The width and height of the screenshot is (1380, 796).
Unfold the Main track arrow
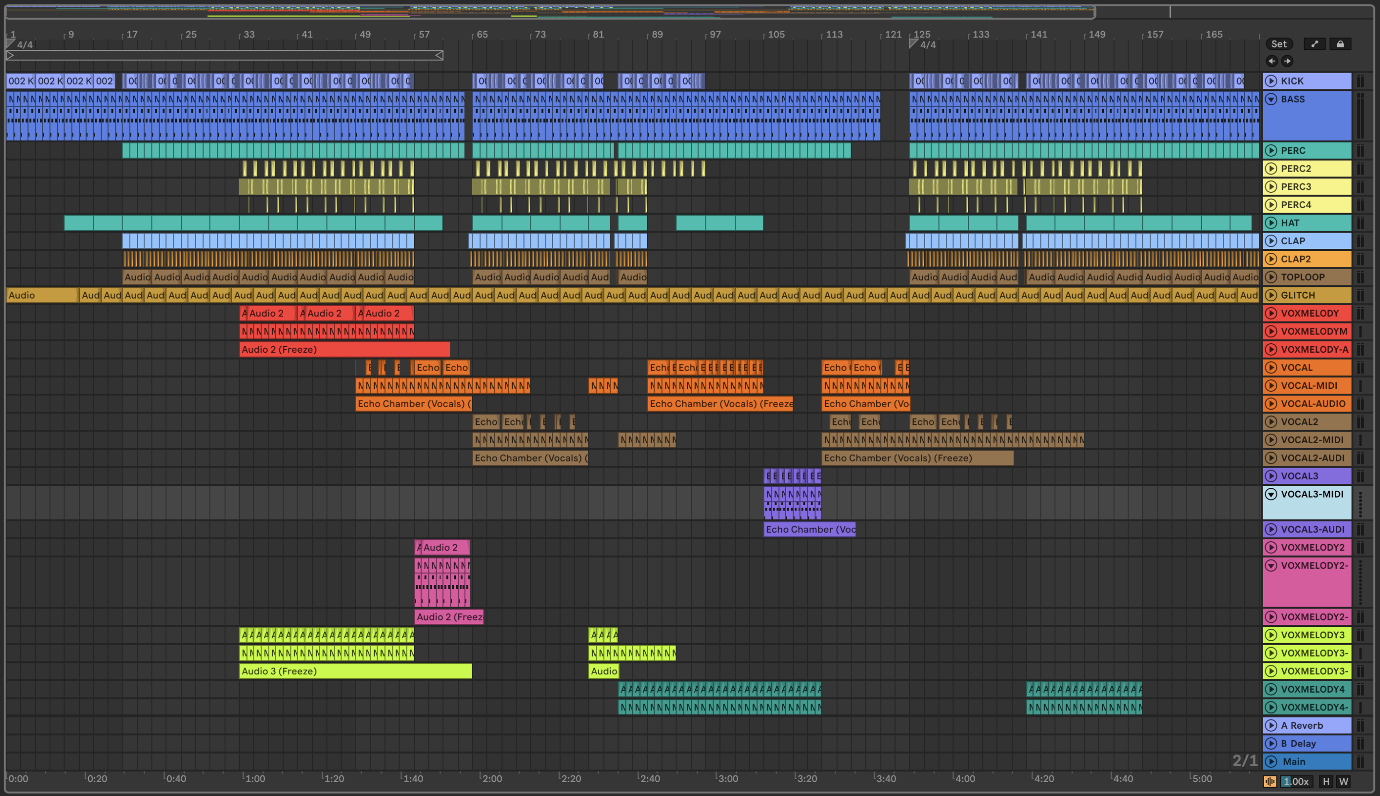coord(1271,761)
